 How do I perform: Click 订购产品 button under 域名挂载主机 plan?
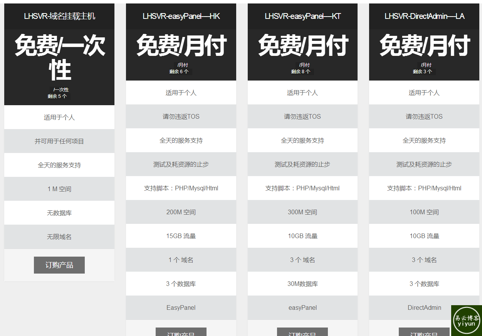click(x=59, y=265)
